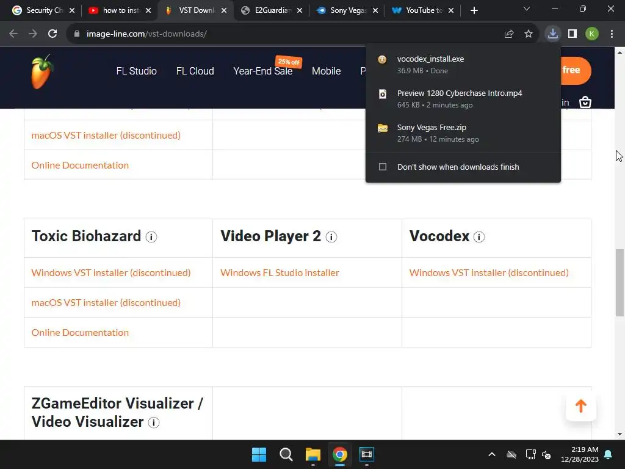
Task: Open Chrome side panel
Action: pos(573,34)
